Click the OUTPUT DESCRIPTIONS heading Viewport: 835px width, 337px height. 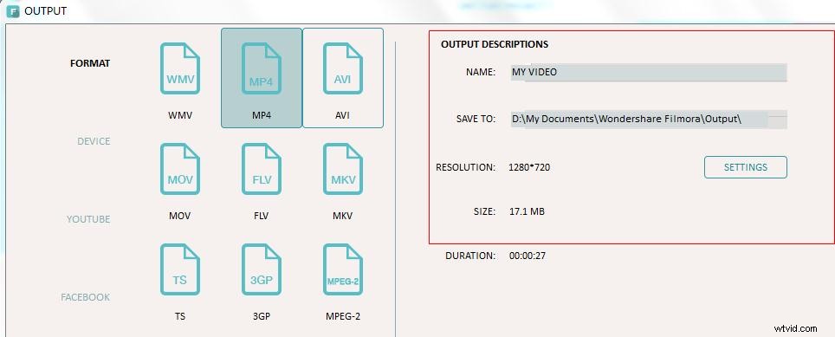(x=495, y=45)
